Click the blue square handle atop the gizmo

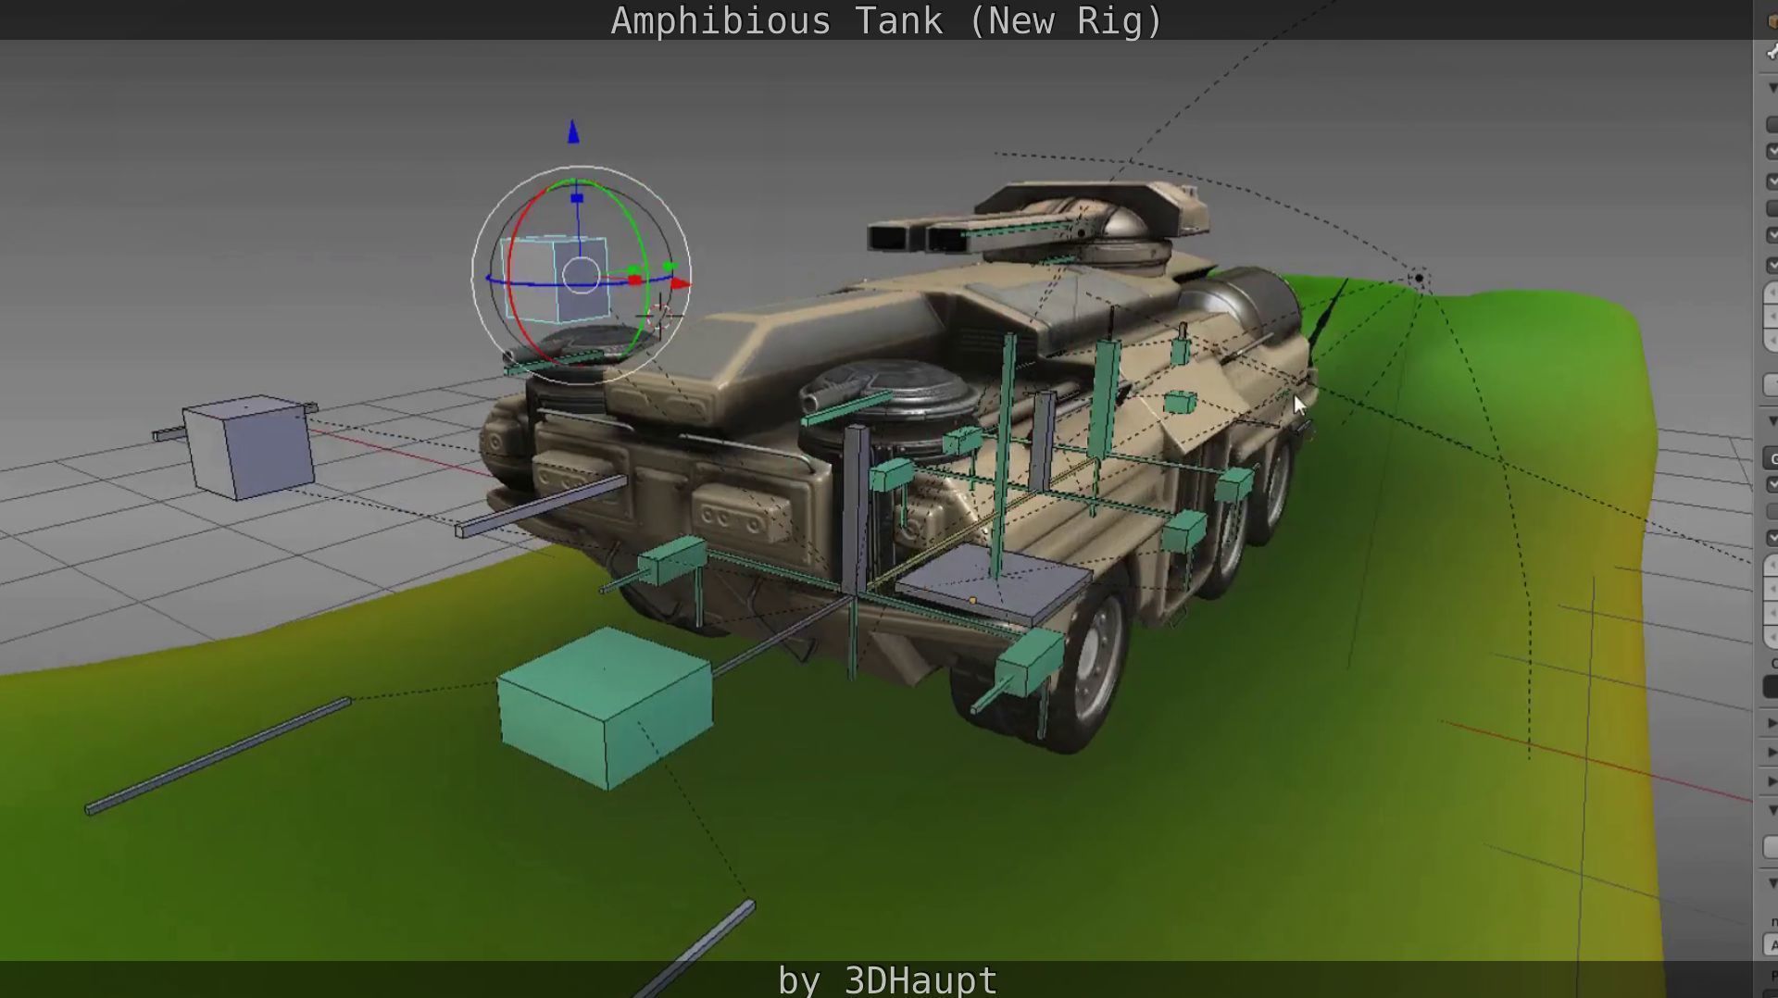[577, 198]
